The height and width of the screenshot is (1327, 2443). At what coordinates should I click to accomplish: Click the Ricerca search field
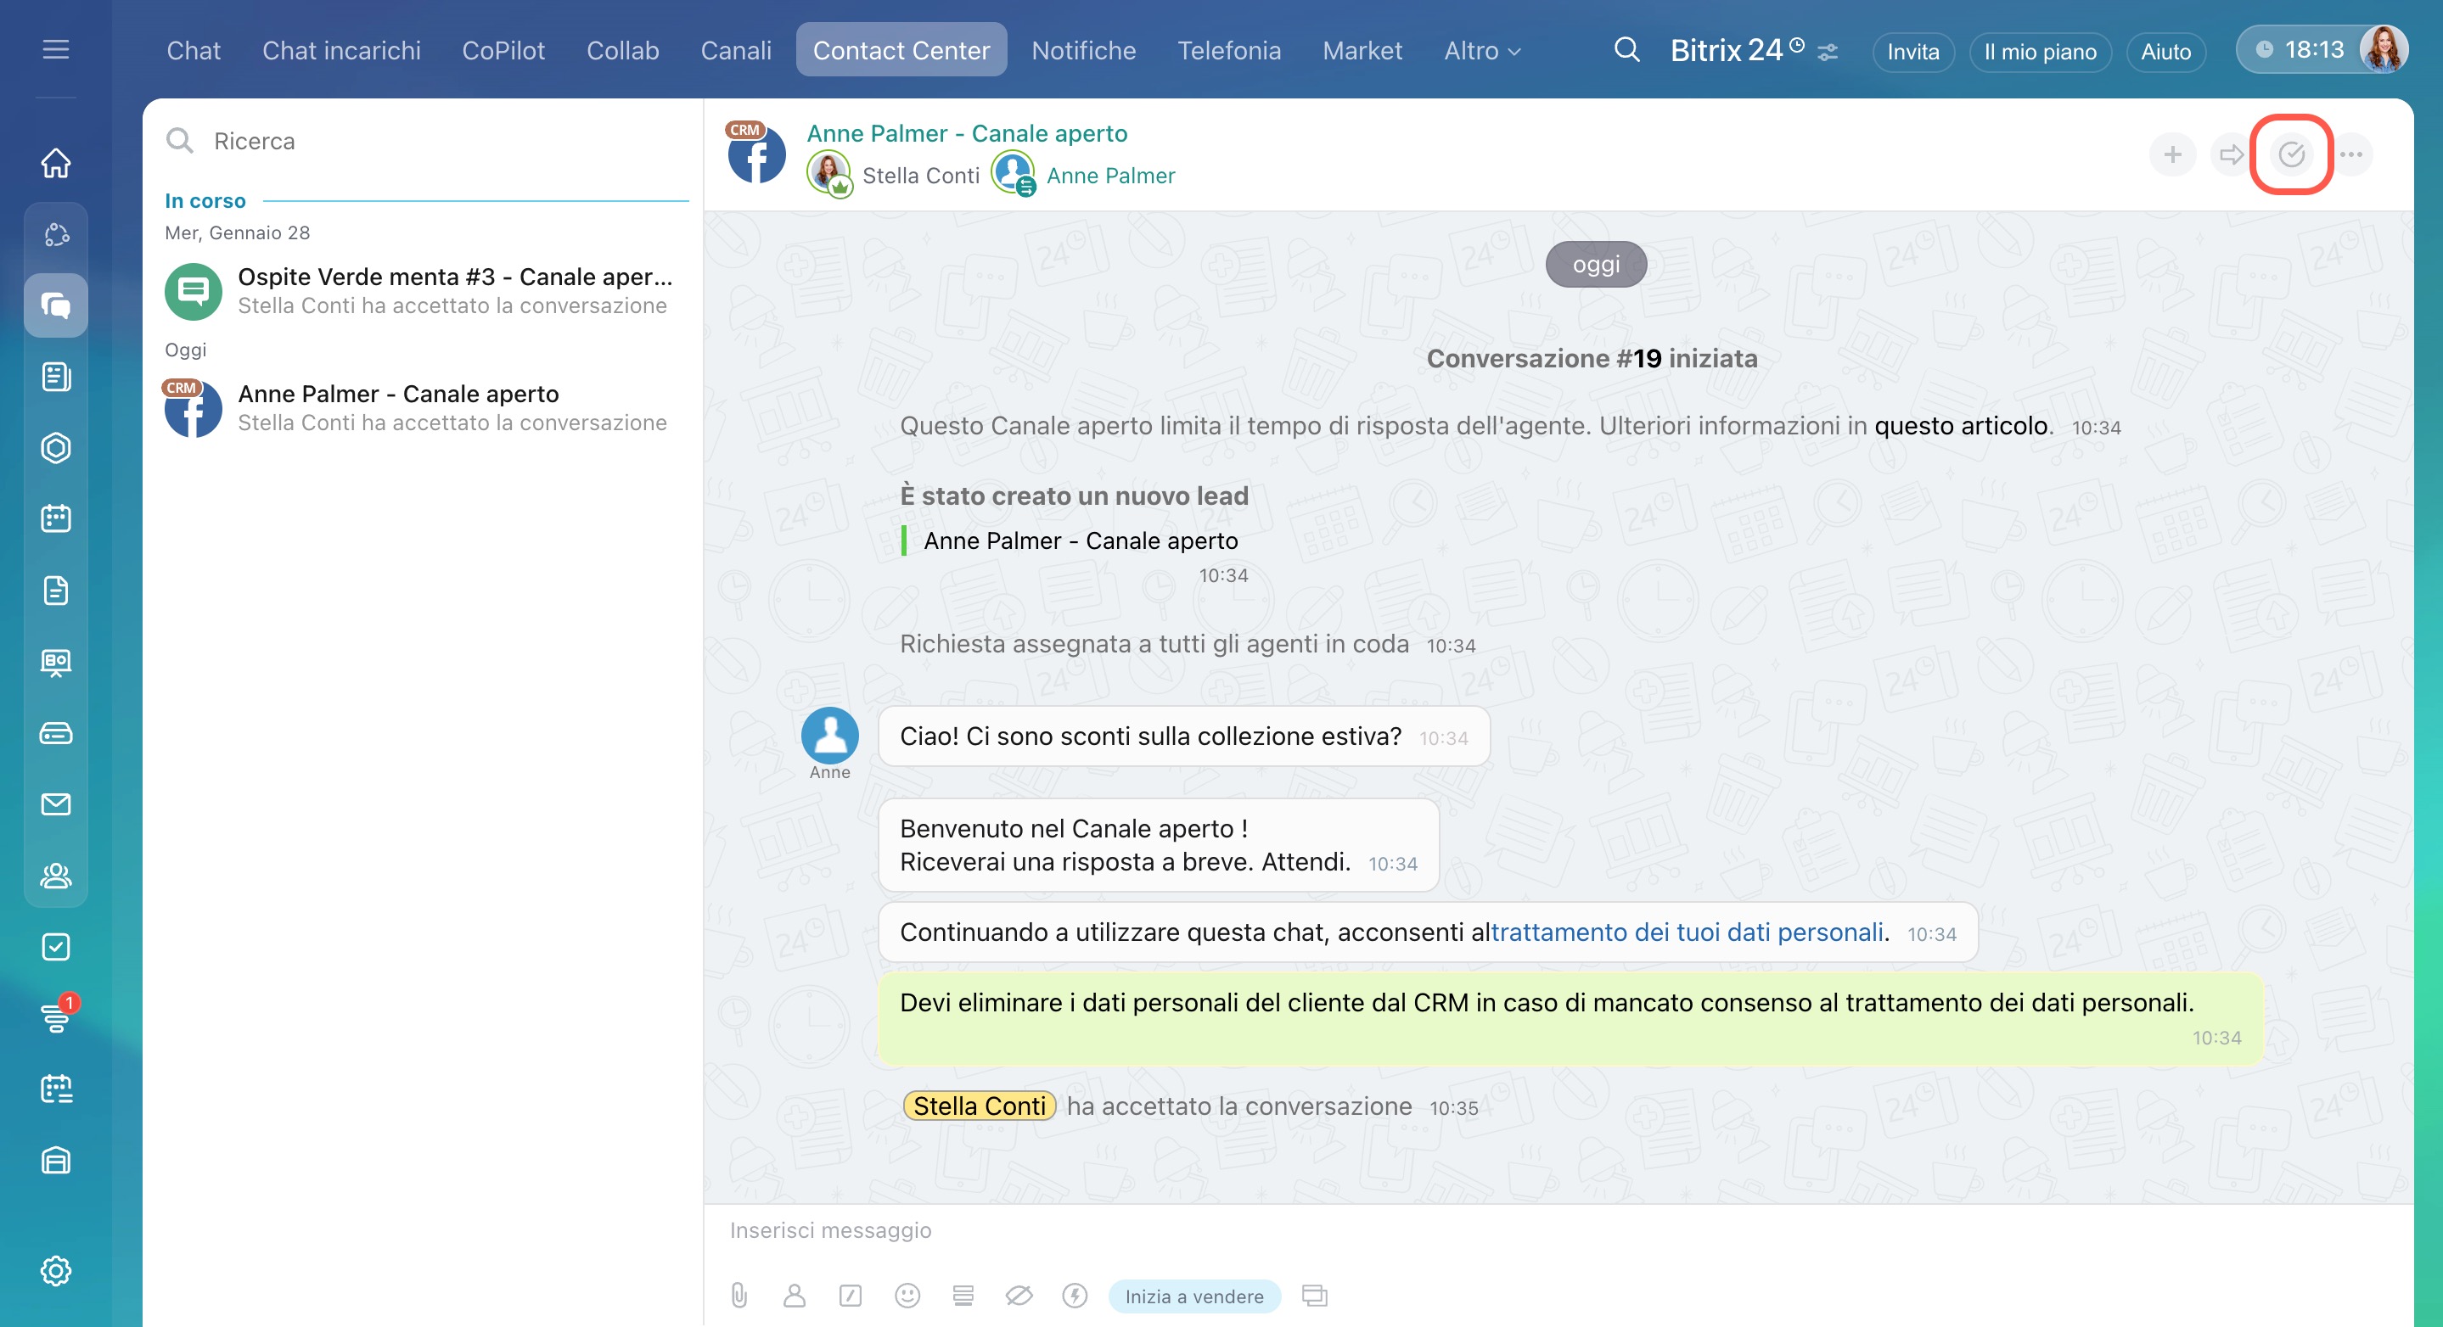pyautogui.click(x=427, y=141)
